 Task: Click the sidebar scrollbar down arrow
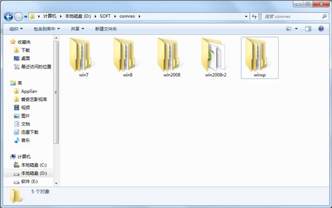(x=56, y=183)
